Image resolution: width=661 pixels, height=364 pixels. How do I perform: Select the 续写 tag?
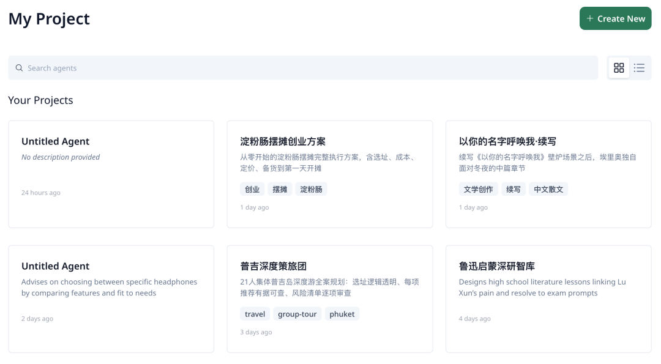point(513,189)
